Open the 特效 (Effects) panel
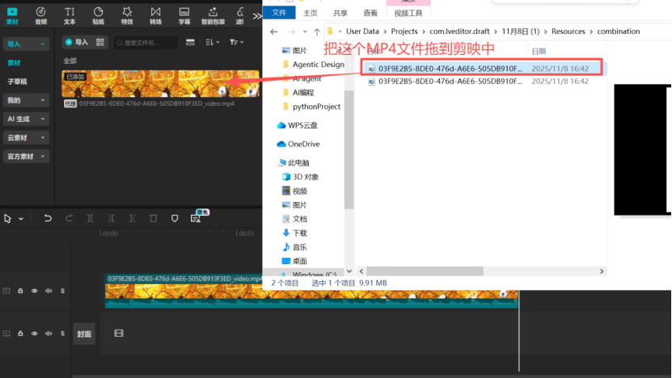Image resolution: width=672 pixels, height=378 pixels. coord(127,15)
